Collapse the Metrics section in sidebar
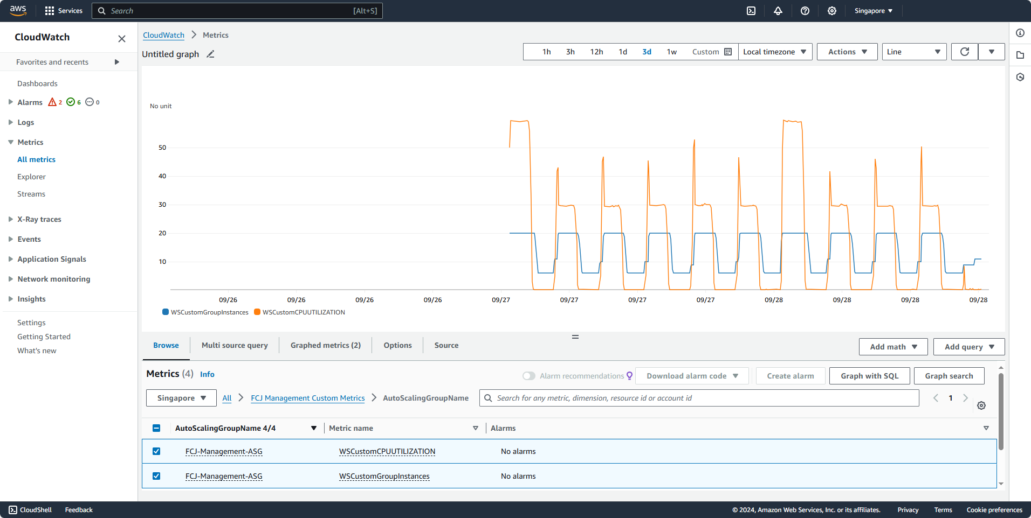This screenshot has height=518, width=1031. tap(11, 142)
